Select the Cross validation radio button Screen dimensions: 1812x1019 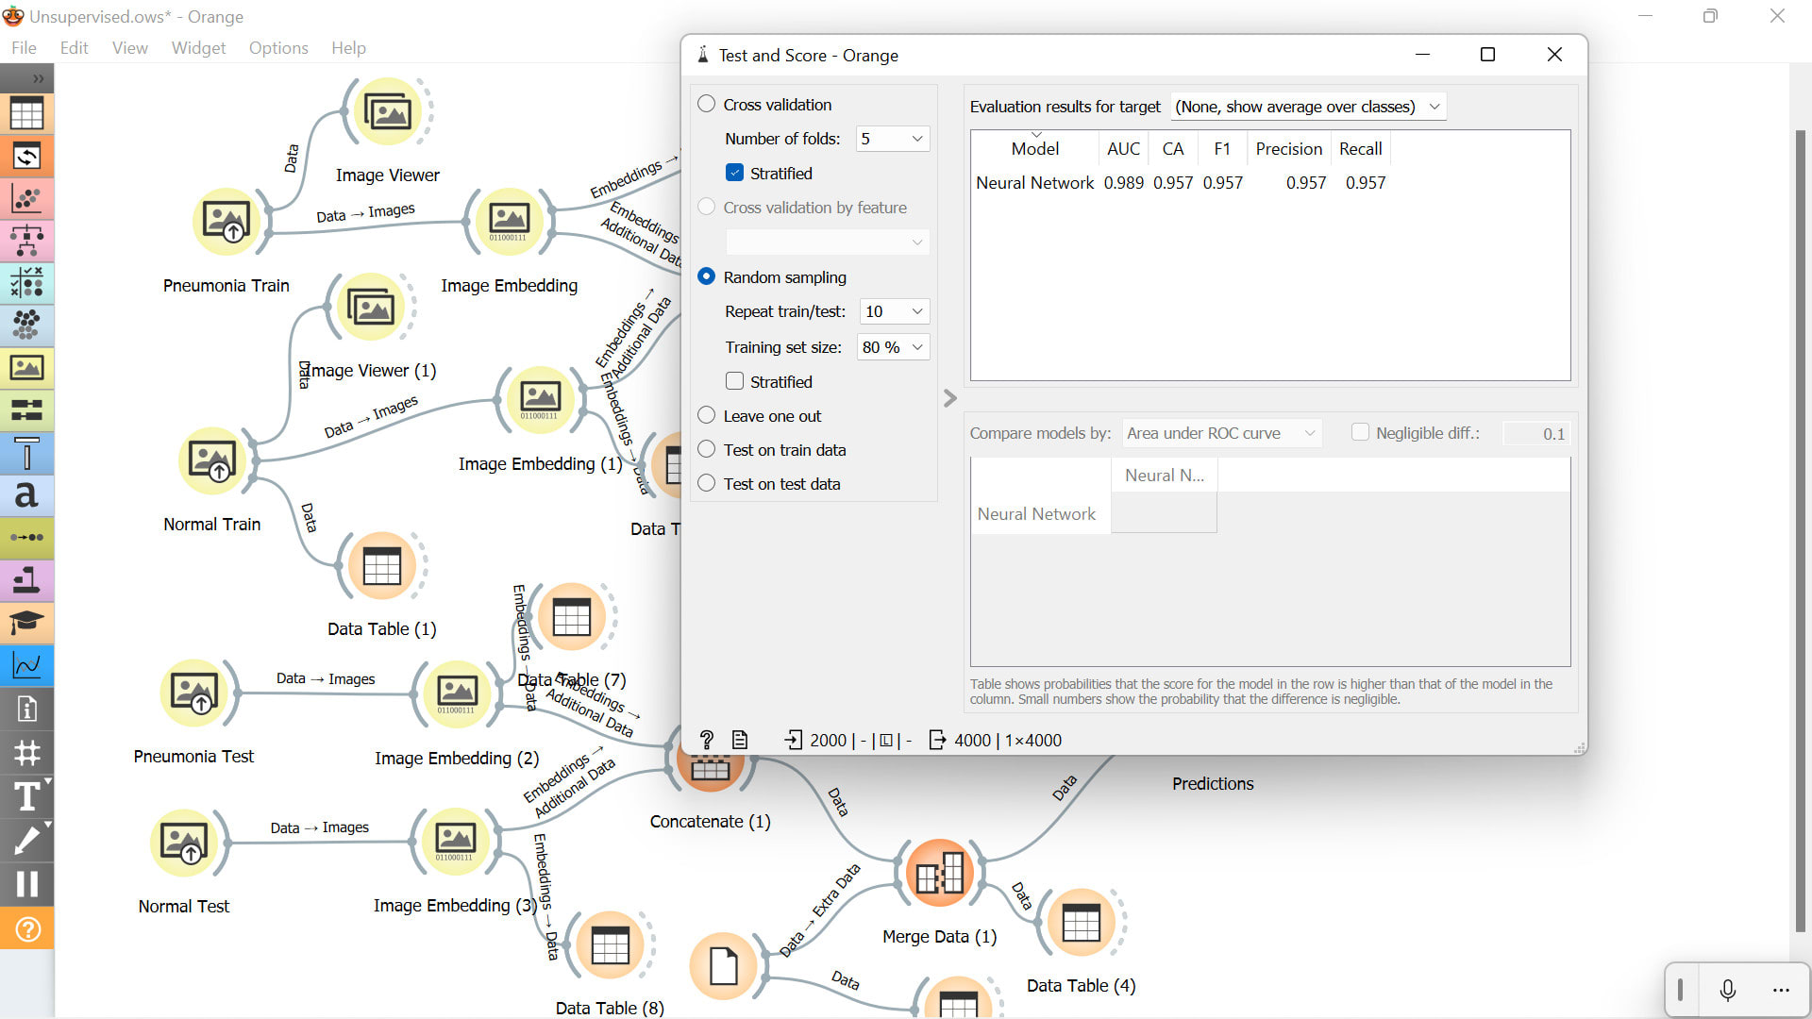pyautogui.click(x=707, y=105)
